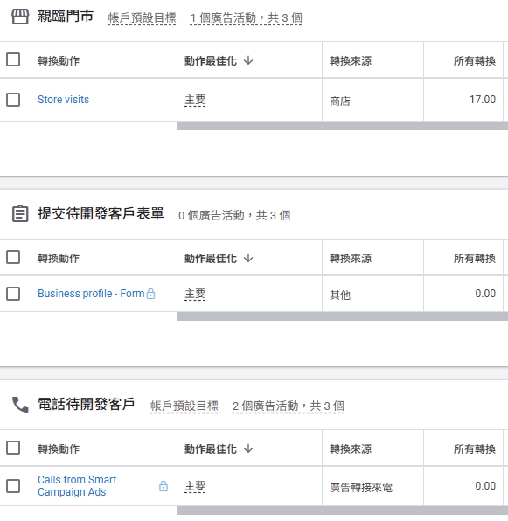Open 主要 optimization setting for Store visits
The height and width of the screenshot is (521, 508).
(x=195, y=100)
